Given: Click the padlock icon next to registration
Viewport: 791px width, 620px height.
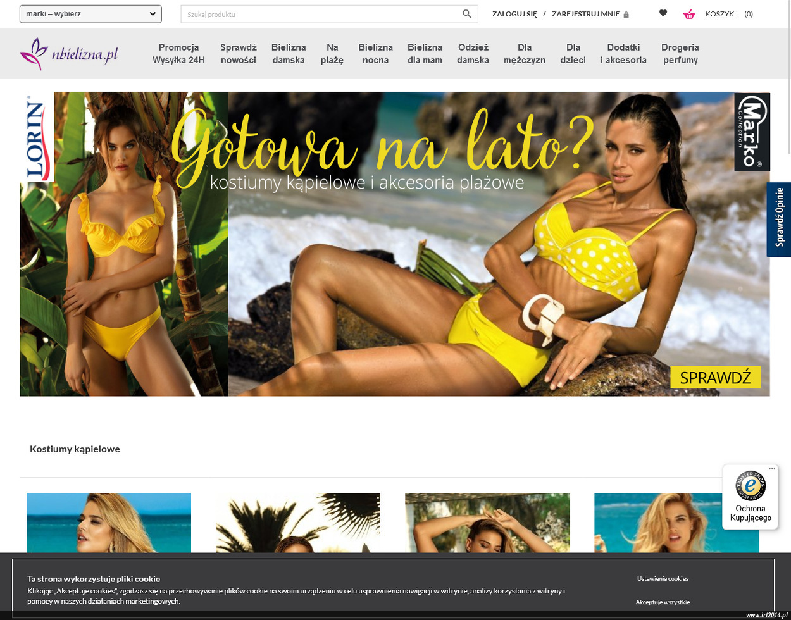Looking at the screenshot, I should pos(626,15).
